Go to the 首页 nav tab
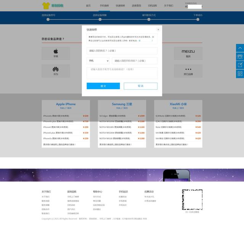The height and width of the screenshot is (225, 244). (88, 6)
